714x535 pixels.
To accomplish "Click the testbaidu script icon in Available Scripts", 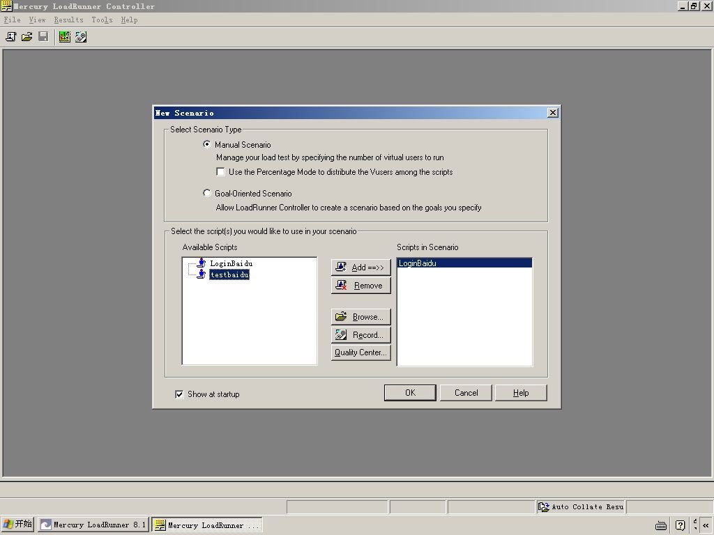I will pos(202,274).
